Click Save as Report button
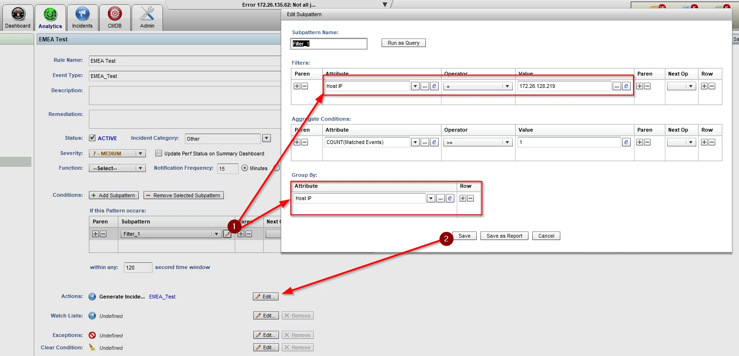 pos(504,236)
